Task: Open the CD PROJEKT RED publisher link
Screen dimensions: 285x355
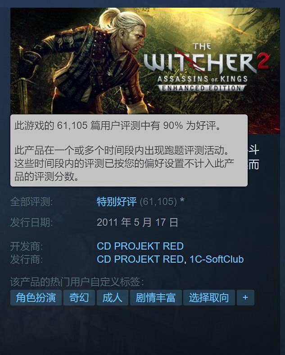Action: pyautogui.click(x=140, y=259)
